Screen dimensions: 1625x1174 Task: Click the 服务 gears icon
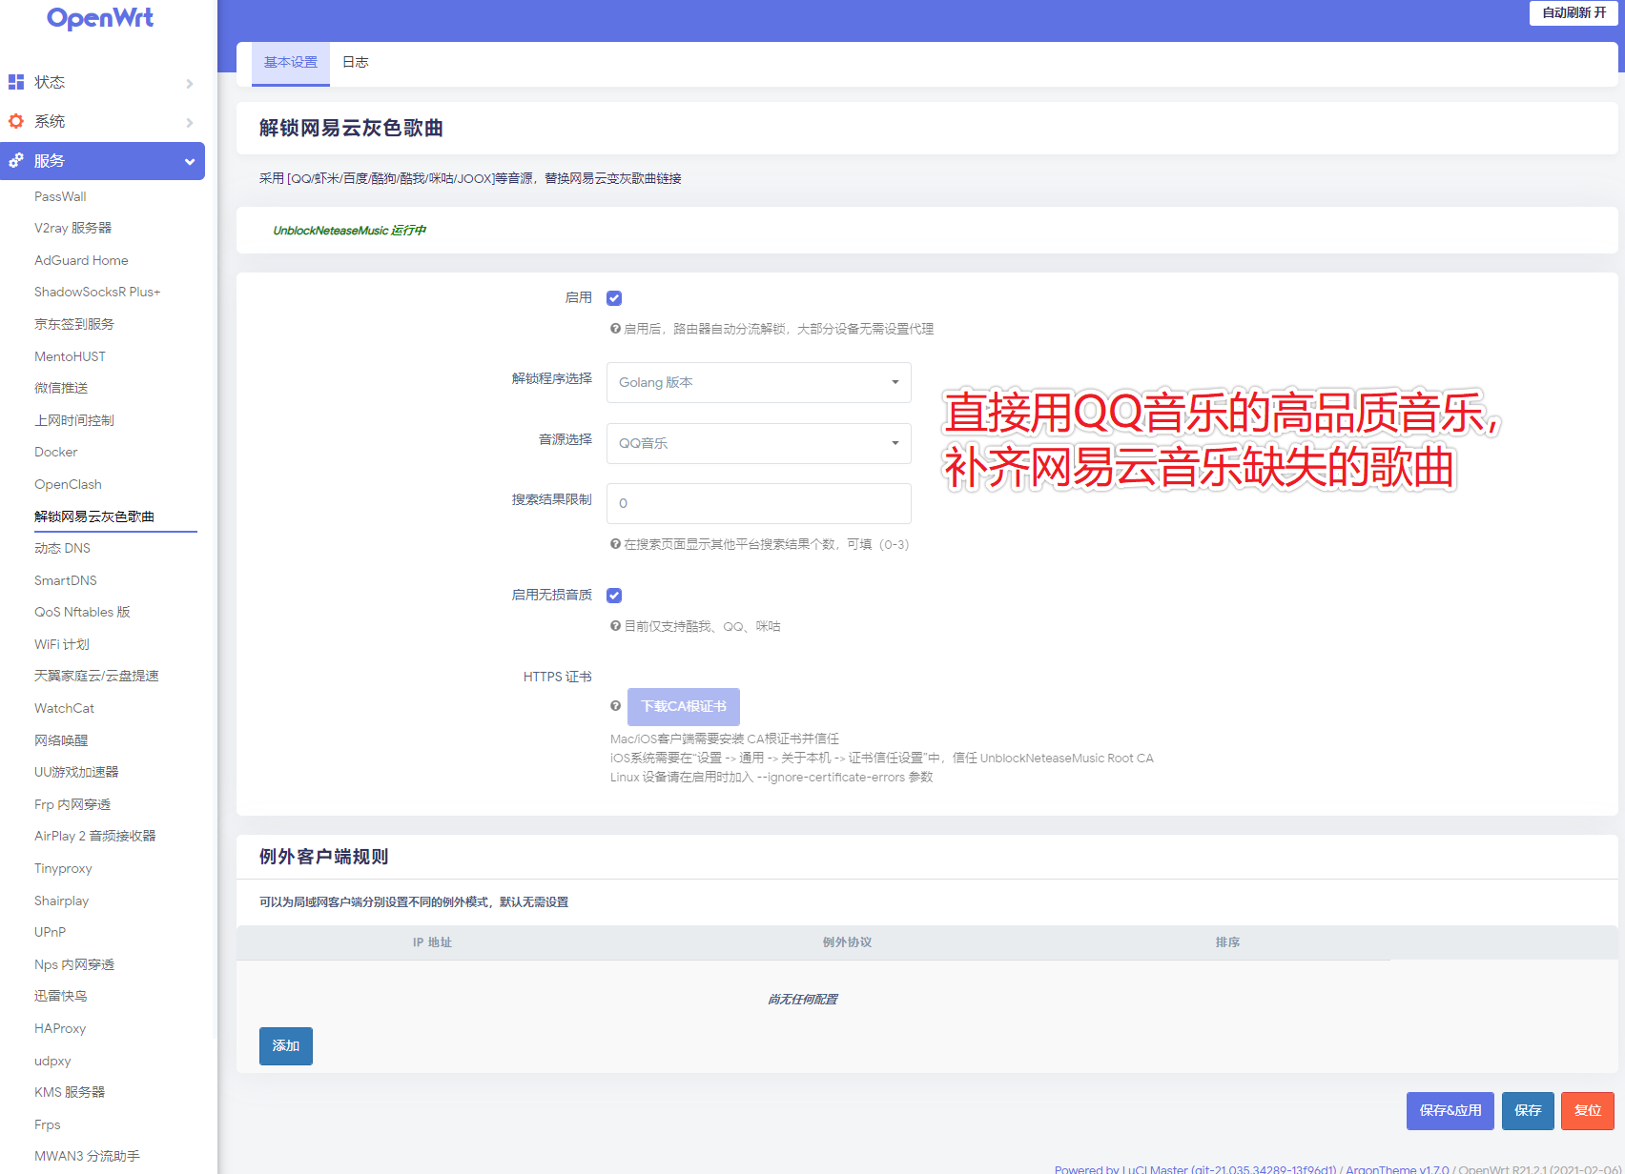16,160
